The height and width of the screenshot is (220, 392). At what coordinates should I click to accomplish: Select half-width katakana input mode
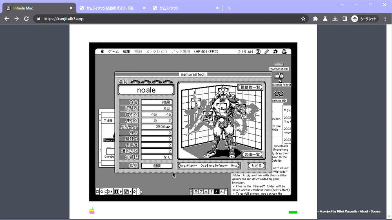point(211,191)
